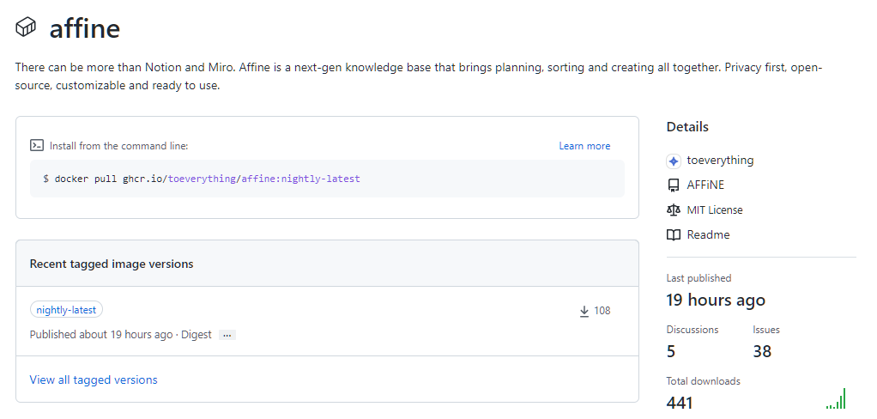Open the toeverything owner link
Image resolution: width=877 pixels, height=419 pixels.
point(720,160)
